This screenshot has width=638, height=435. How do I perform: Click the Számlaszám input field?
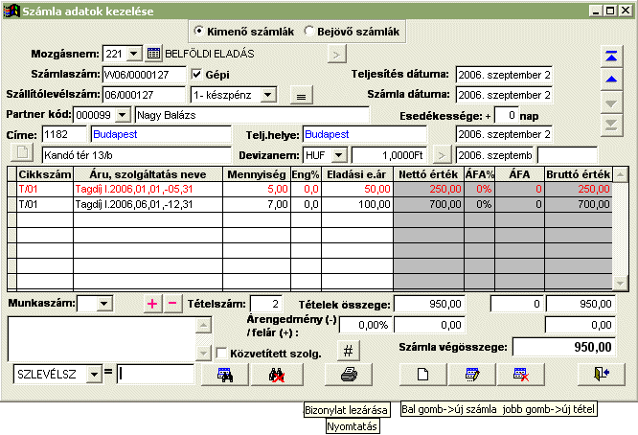coord(144,75)
